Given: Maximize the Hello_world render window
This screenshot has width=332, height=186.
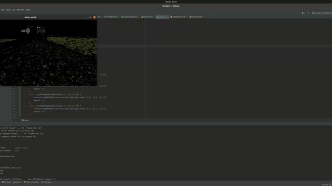Looking at the screenshot, I should tap(90, 17).
